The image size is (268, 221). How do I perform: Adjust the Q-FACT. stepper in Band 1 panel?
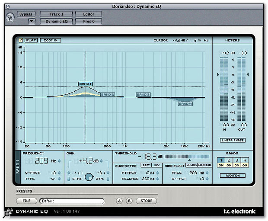point(59,173)
